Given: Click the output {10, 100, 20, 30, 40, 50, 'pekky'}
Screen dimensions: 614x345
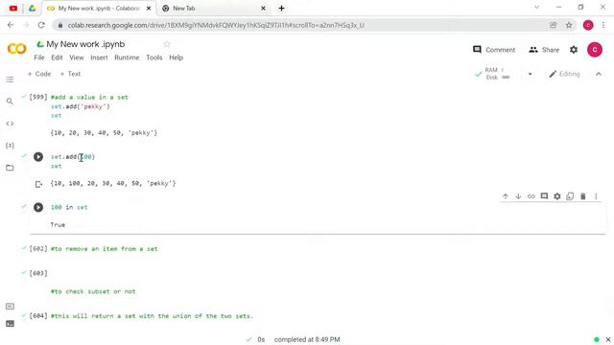Looking at the screenshot, I should 113,183.
